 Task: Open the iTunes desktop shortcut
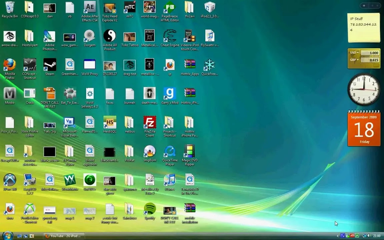170,180
